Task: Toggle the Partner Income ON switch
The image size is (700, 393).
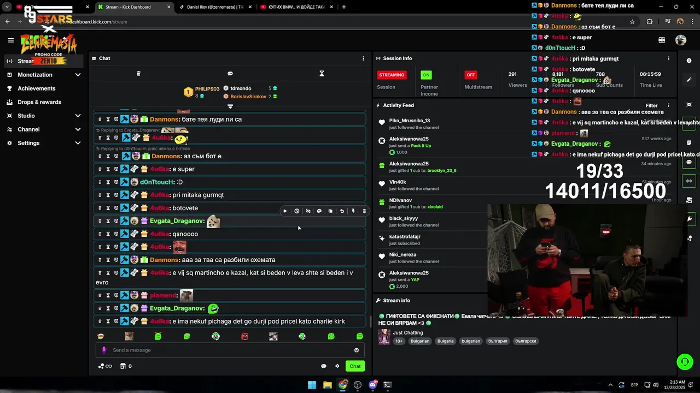Action: point(426,75)
